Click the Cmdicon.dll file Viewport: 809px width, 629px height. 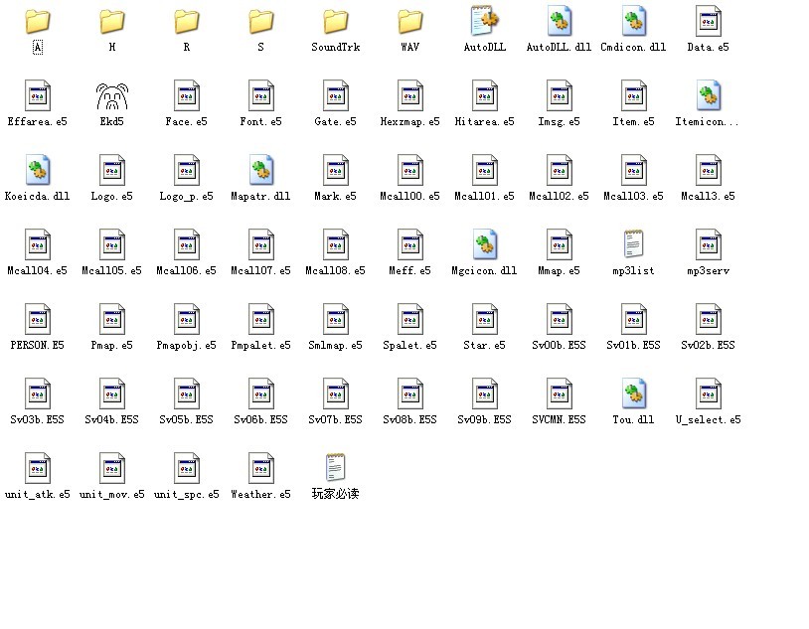tap(633, 22)
